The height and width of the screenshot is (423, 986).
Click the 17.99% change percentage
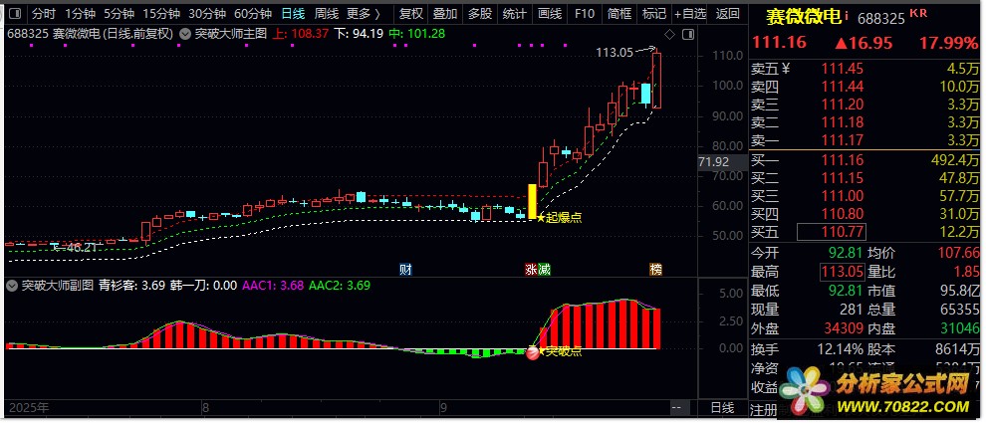[x=949, y=43]
